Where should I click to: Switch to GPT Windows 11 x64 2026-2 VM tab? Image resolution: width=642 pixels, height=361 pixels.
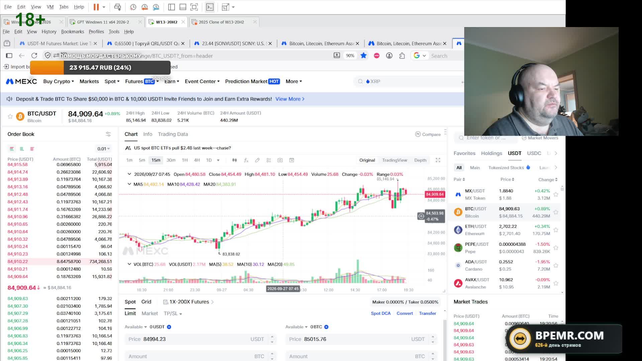(103, 22)
